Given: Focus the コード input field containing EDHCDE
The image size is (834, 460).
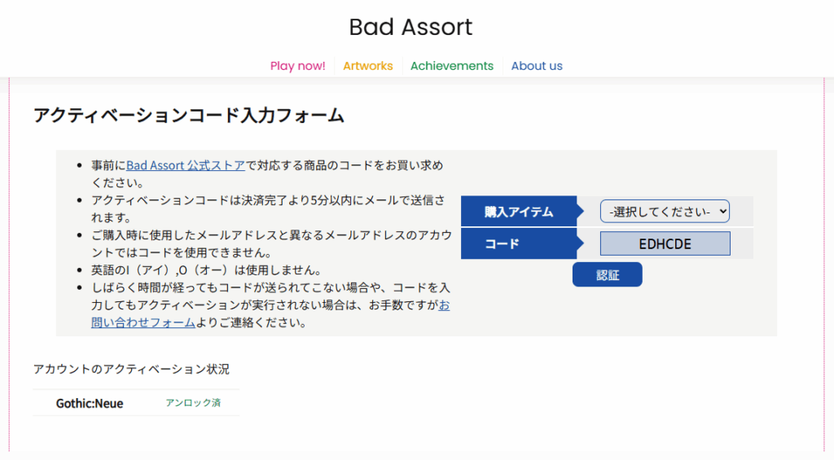Looking at the screenshot, I should tap(665, 243).
